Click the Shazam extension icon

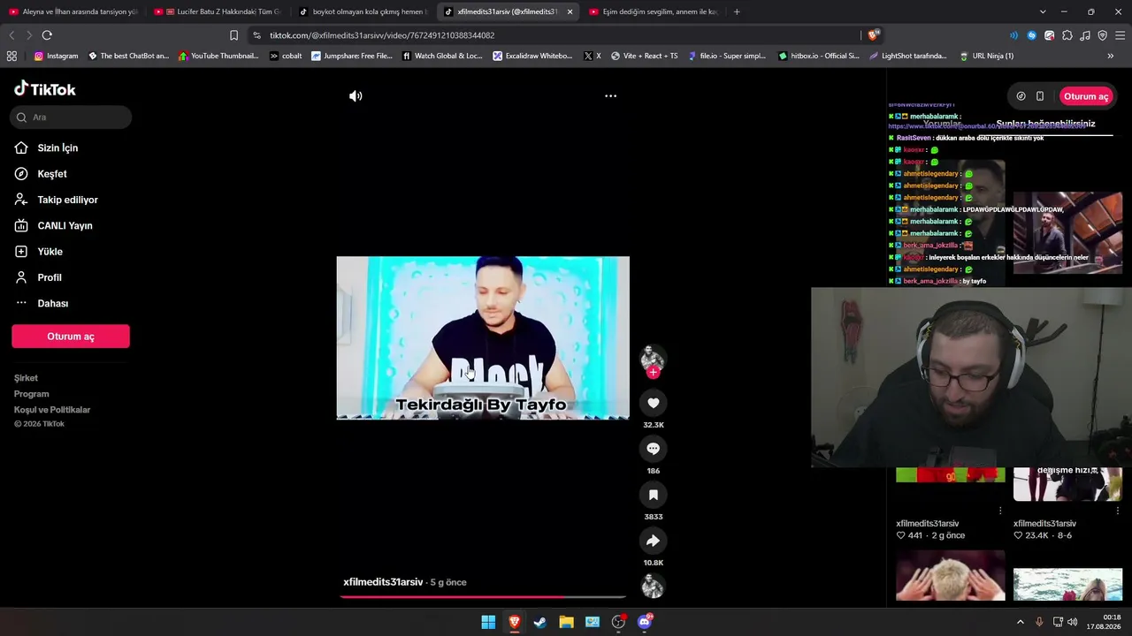click(x=1031, y=35)
